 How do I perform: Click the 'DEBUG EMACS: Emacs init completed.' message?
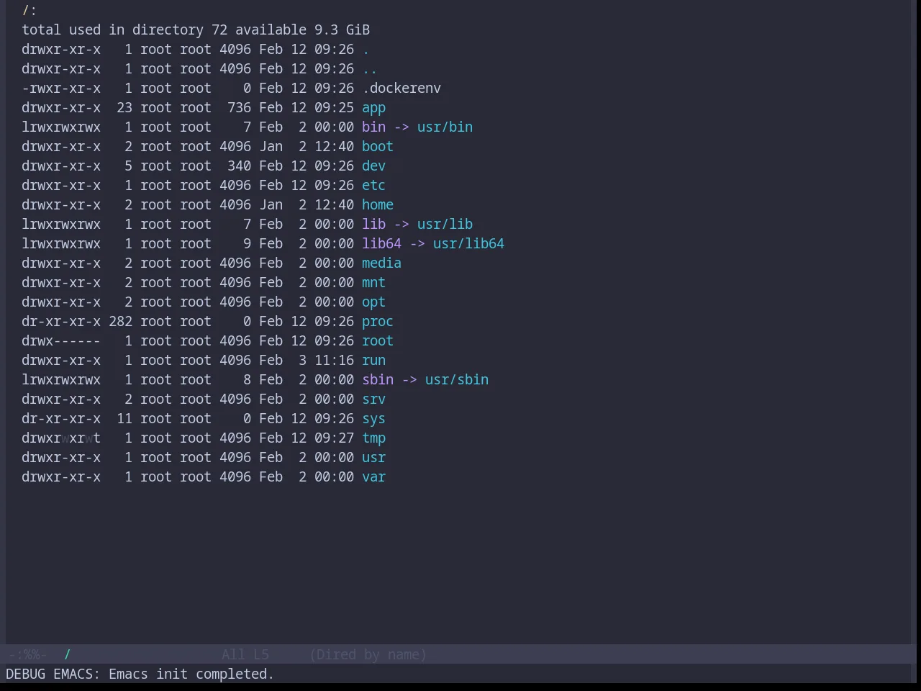click(140, 674)
